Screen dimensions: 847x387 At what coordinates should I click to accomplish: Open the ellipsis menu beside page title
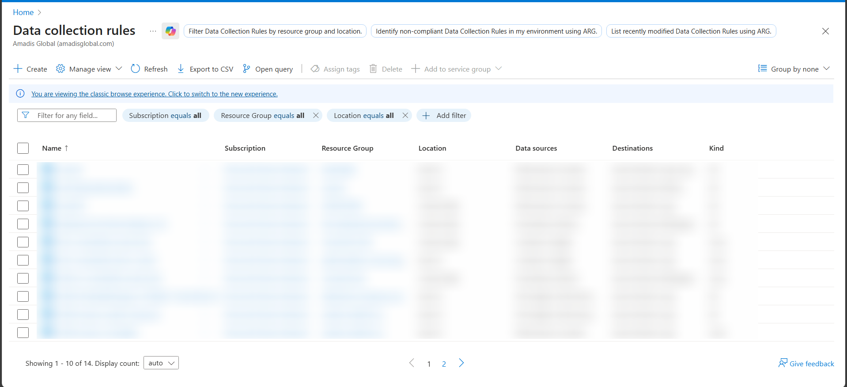tap(153, 31)
